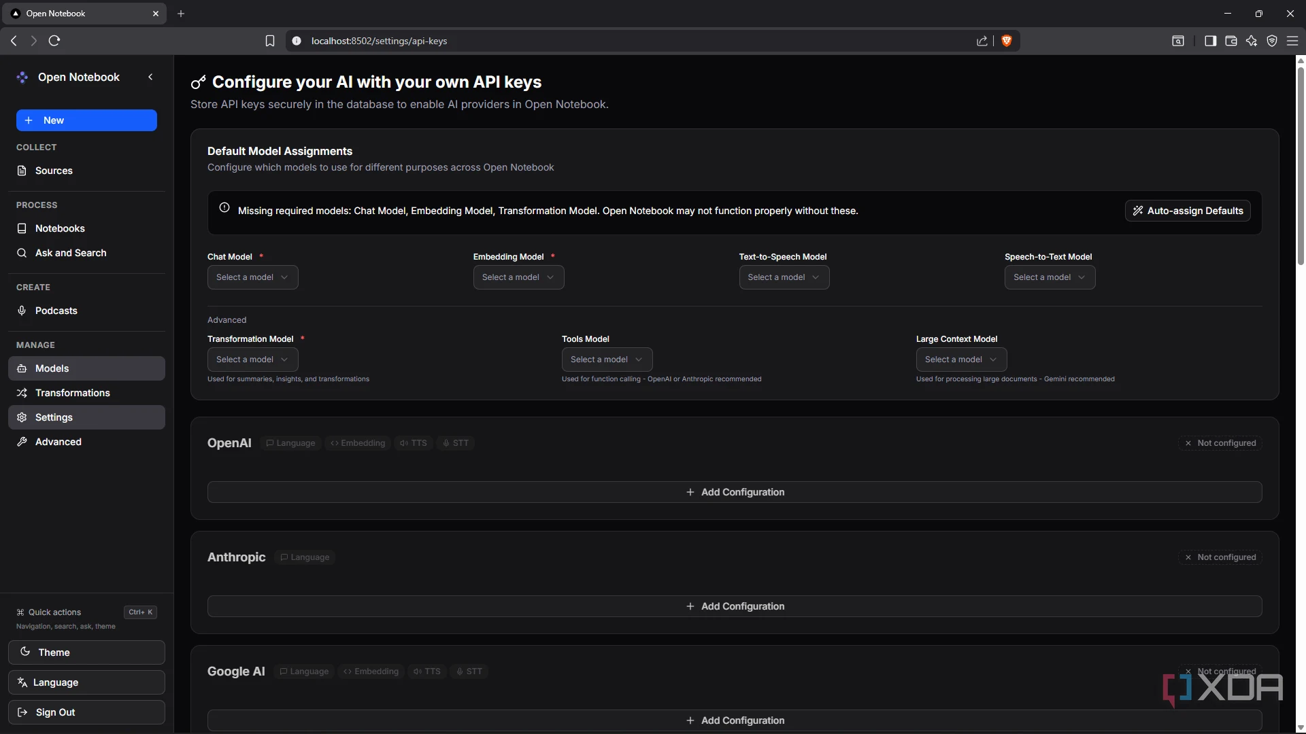Add Configuration for Anthropic

coord(735,606)
